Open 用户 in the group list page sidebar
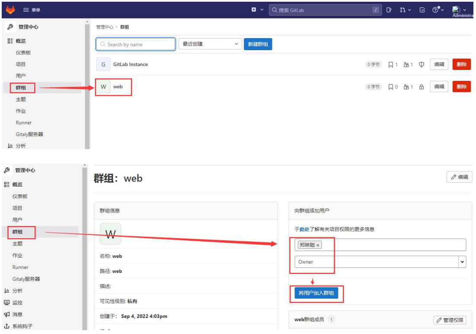 (21, 76)
